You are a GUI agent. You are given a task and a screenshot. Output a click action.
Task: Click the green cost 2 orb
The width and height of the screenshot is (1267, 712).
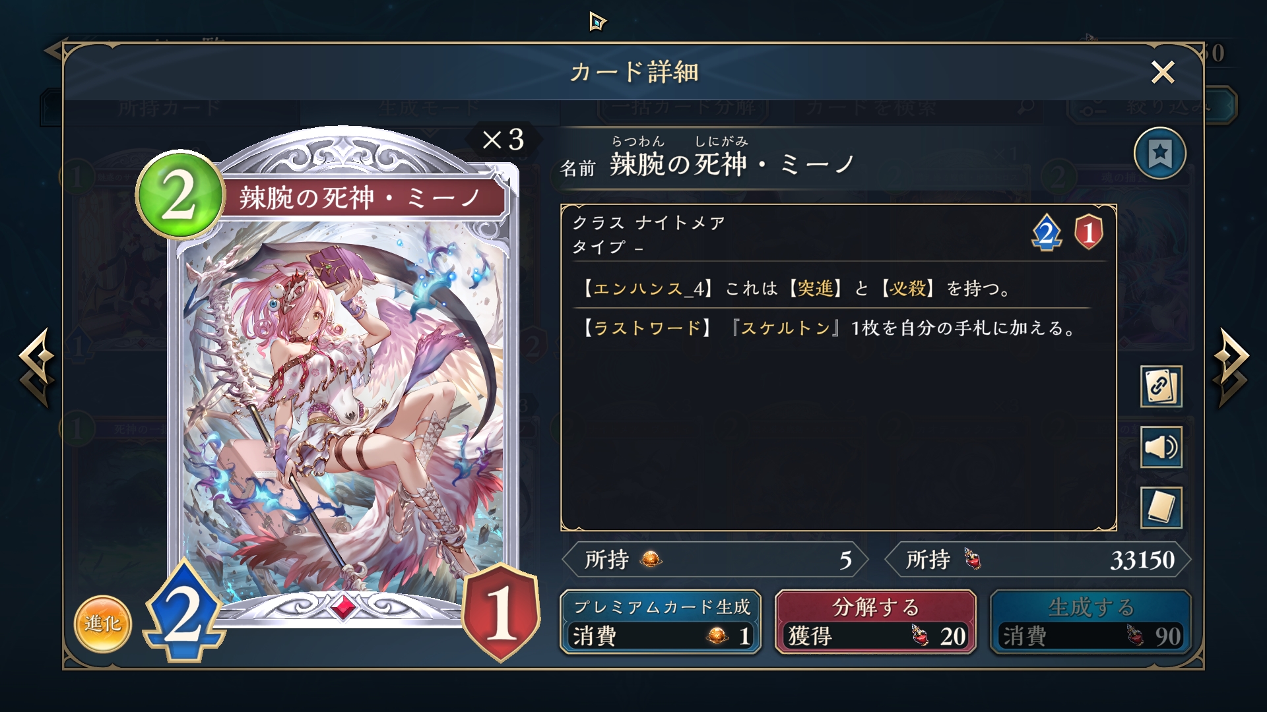click(179, 196)
